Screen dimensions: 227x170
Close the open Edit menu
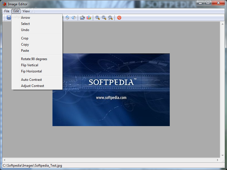point(16,11)
